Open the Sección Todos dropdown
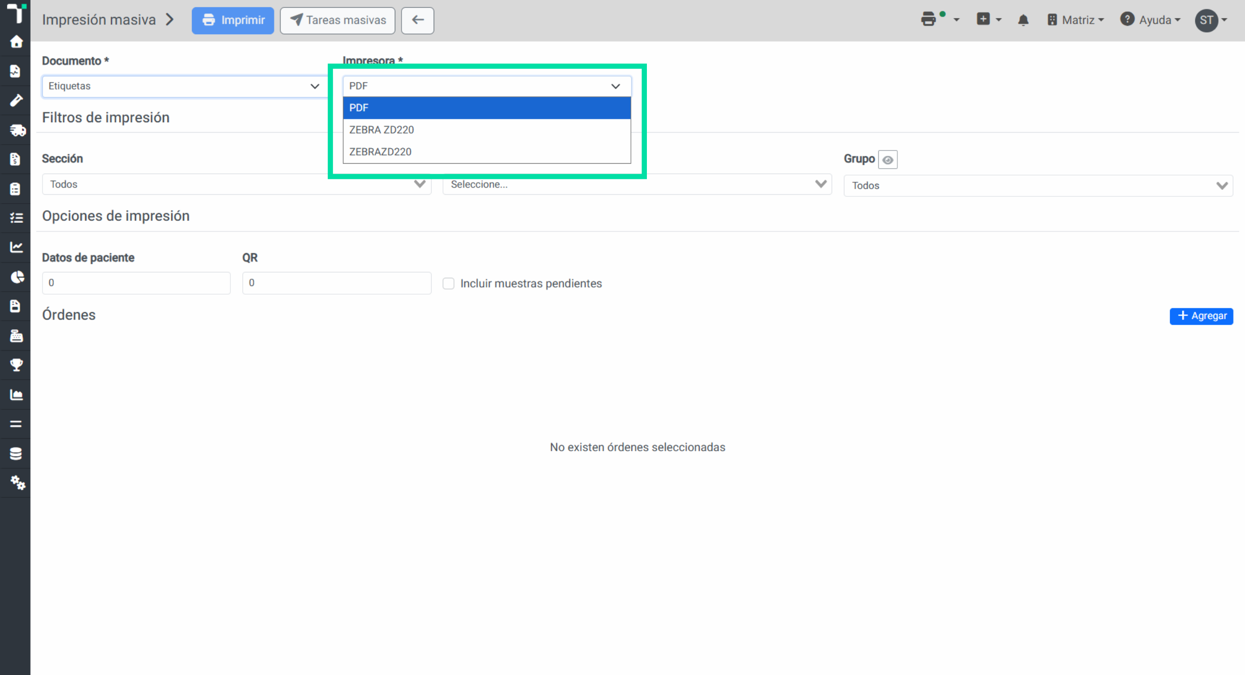Screen dimensions: 1245x675 click(237, 184)
